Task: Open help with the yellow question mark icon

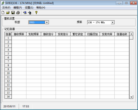Action: (36, 12)
